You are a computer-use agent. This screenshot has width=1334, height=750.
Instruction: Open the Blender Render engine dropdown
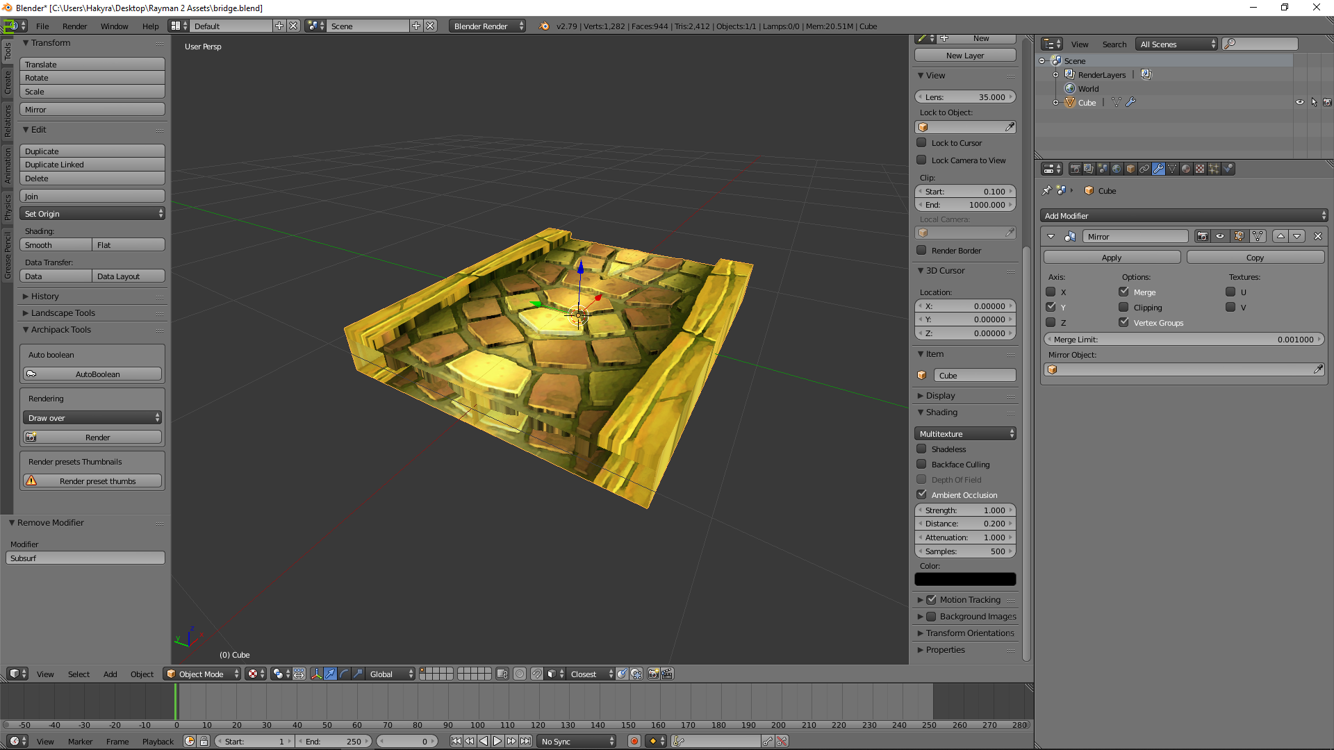(x=487, y=26)
